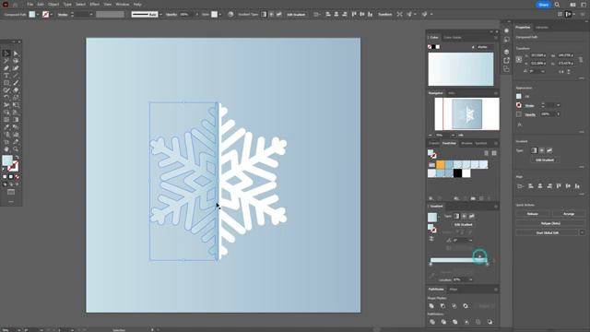
Task: Open the Effect menu
Action: click(x=94, y=5)
